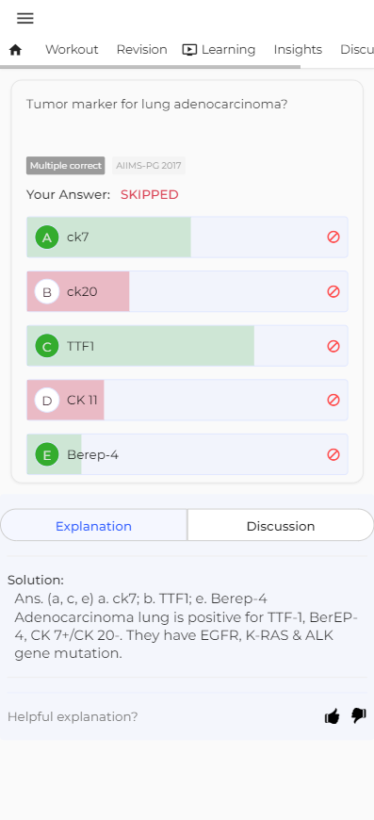This screenshot has height=820, width=374.
Task: Go to the home icon
Action: tap(16, 50)
